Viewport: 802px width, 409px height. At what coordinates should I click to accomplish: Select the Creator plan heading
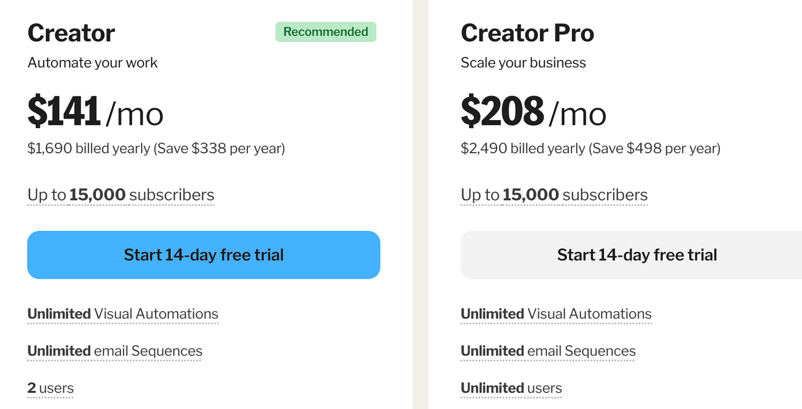(71, 33)
